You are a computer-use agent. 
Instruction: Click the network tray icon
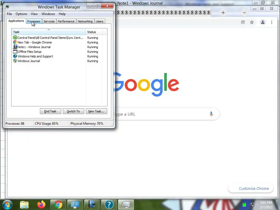tap(252, 205)
